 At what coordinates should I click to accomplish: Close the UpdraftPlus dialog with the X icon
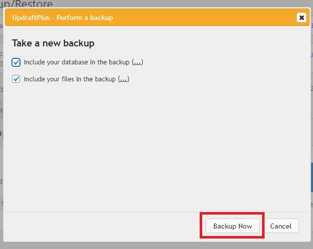302,17
